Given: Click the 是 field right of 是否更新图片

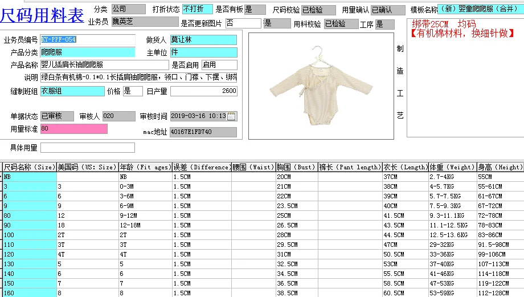Looking at the screenshot, I should (277, 23).
